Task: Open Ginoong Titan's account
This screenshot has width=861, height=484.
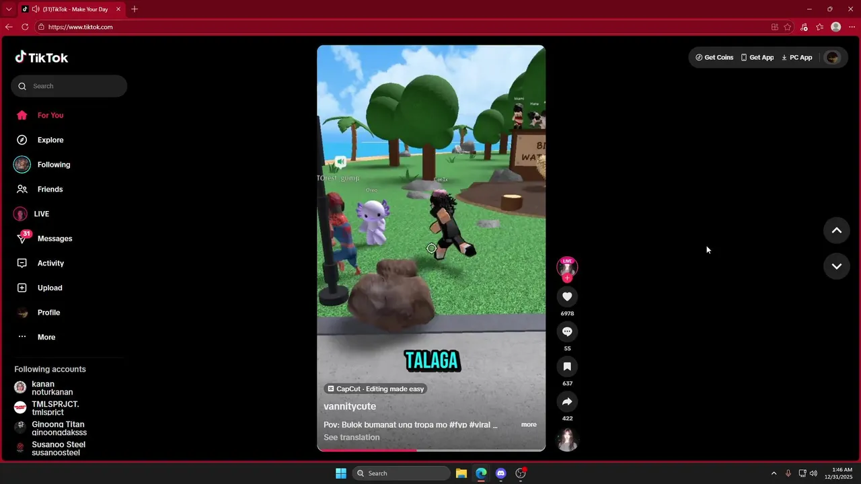Action: pyautogui.click(x=58, y=428)
